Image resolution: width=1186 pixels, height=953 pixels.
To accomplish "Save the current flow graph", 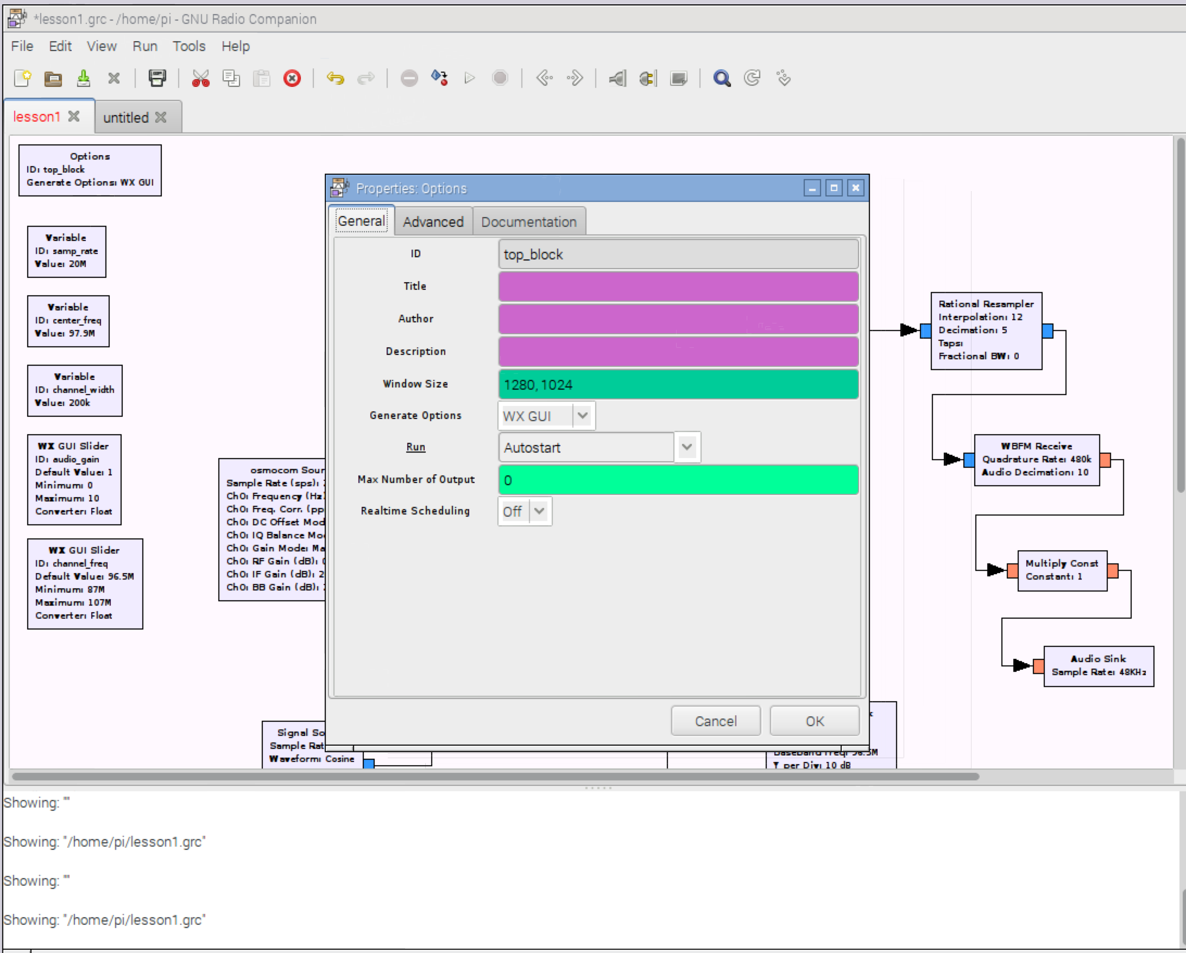I will coord(84,78).
